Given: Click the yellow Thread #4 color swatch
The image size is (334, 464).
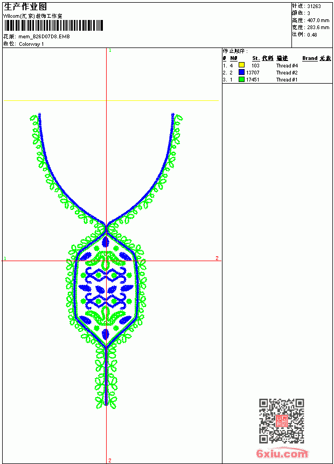Looking at the screenshot, I should coord(241,65).
